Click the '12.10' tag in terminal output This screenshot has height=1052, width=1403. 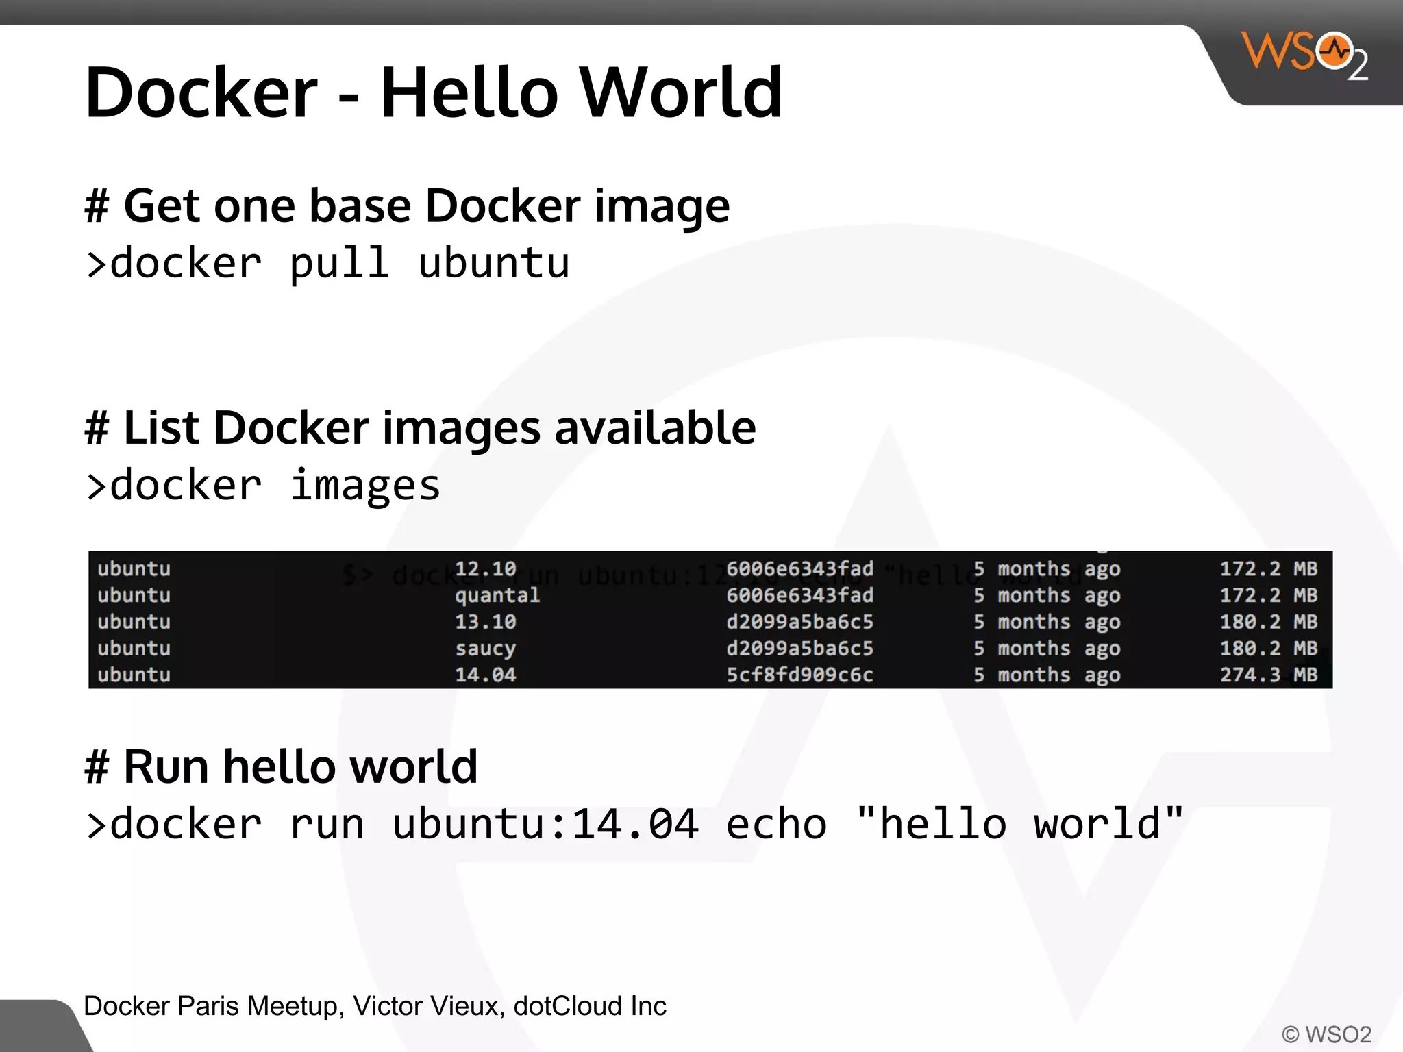pyautogui.click(x=485, y=568)
